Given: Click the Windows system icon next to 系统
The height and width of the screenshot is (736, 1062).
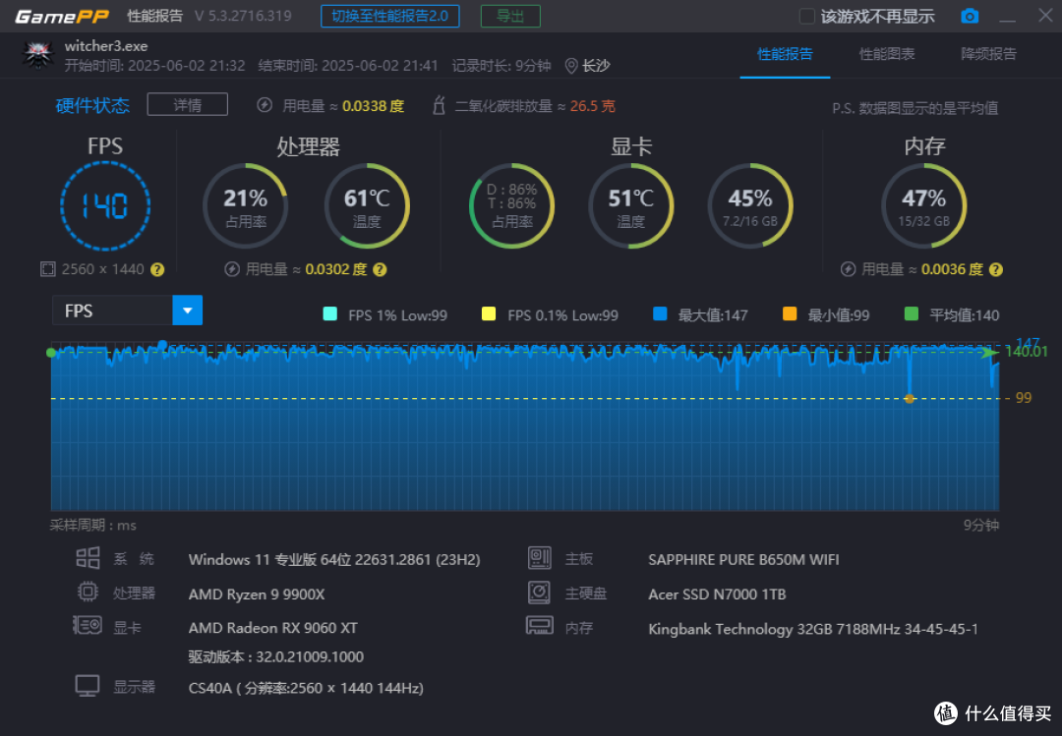Looking at the screenshot, I should coord(88,558).
